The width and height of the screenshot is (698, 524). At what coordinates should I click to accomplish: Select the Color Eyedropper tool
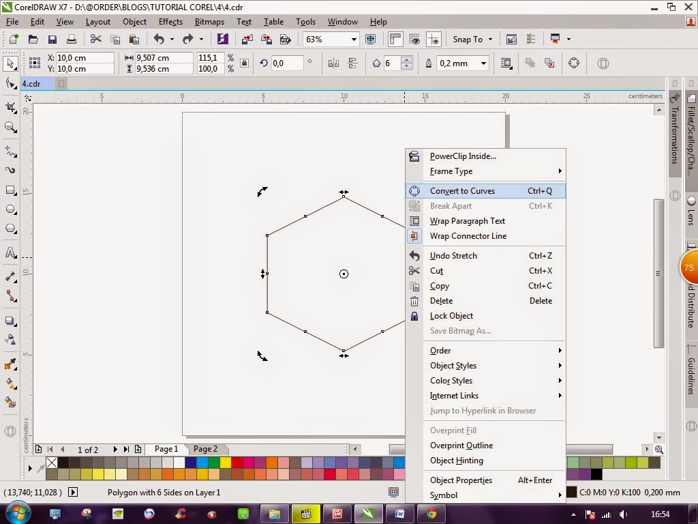click(x=10, y=364)
